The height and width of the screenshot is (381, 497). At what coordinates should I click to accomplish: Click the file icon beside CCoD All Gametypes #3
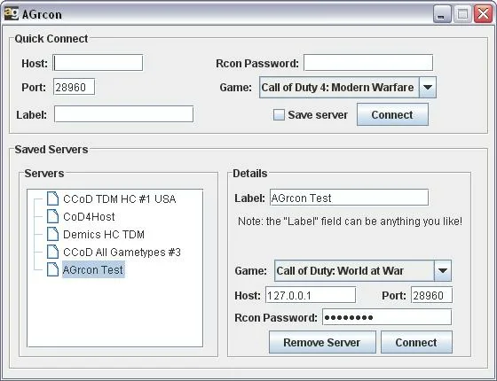(x=52, y=252)
